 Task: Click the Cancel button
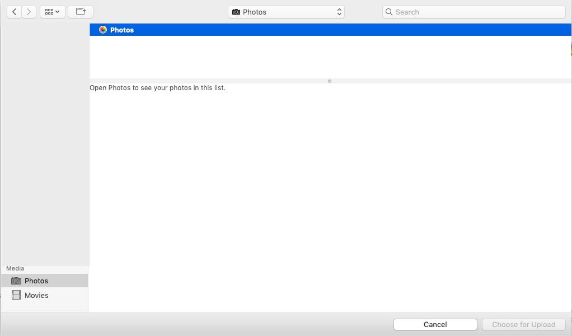click(x=435, y=324)
